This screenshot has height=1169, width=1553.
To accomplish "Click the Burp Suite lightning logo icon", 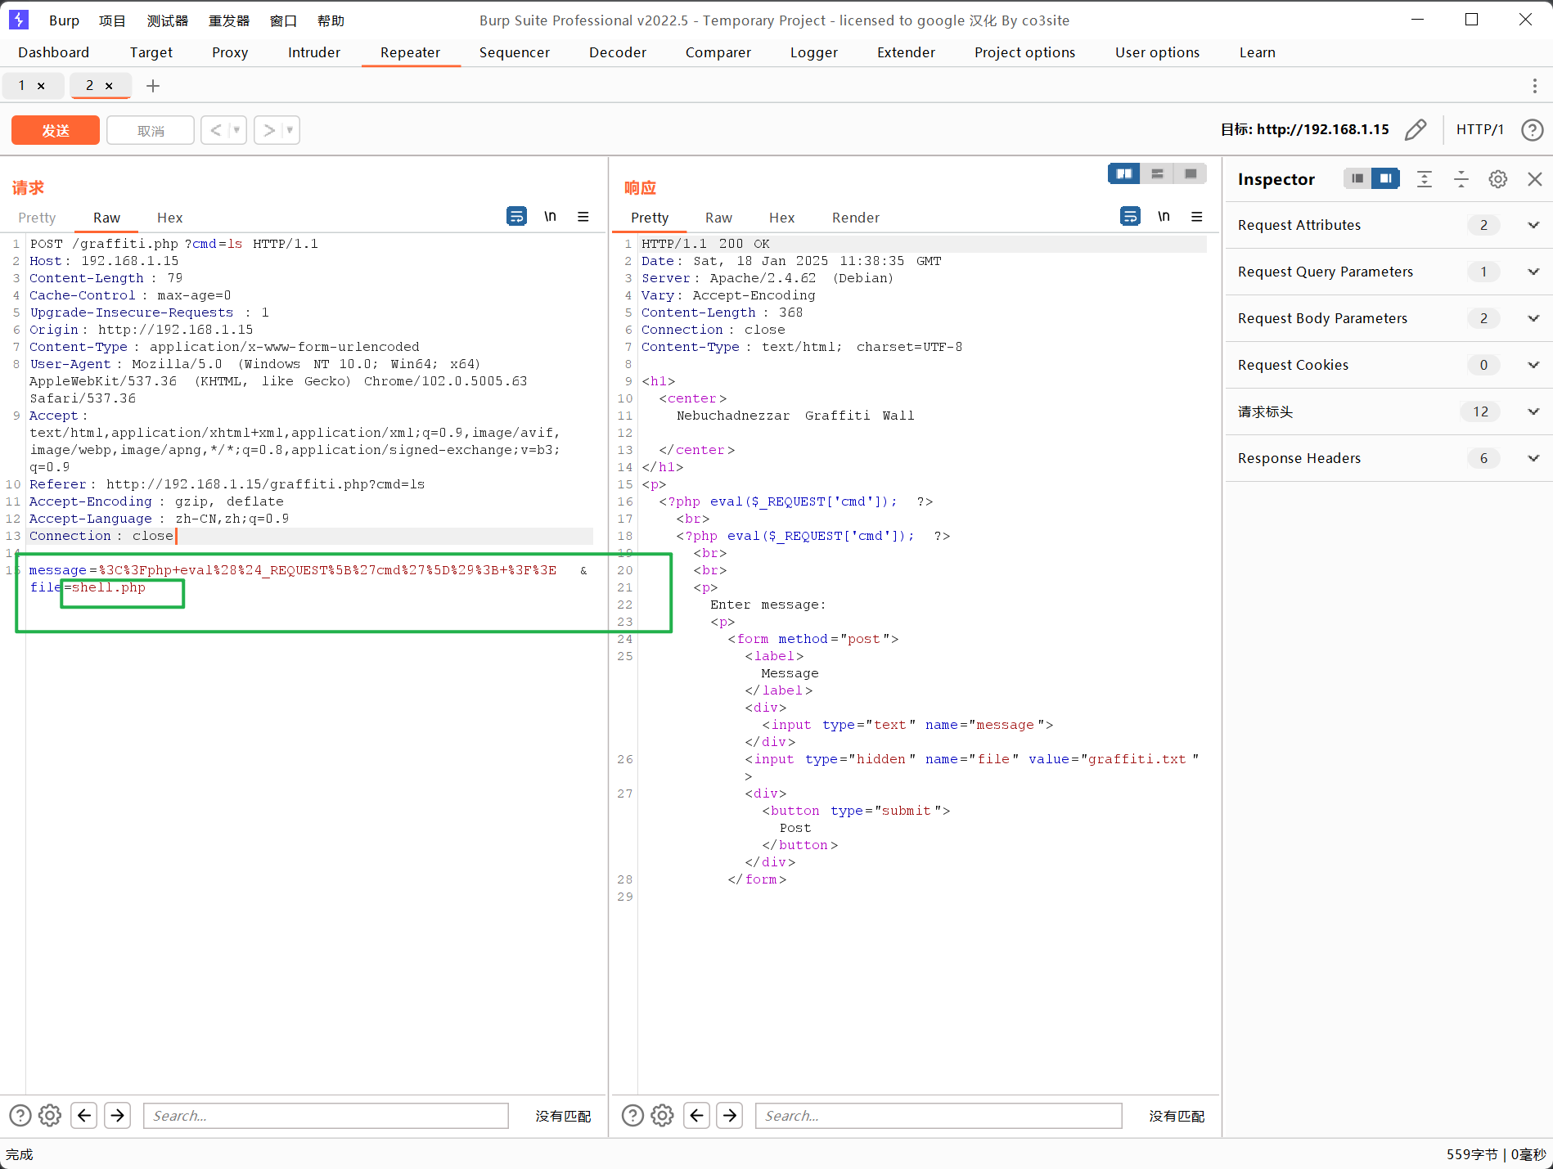I will point(18,20).
